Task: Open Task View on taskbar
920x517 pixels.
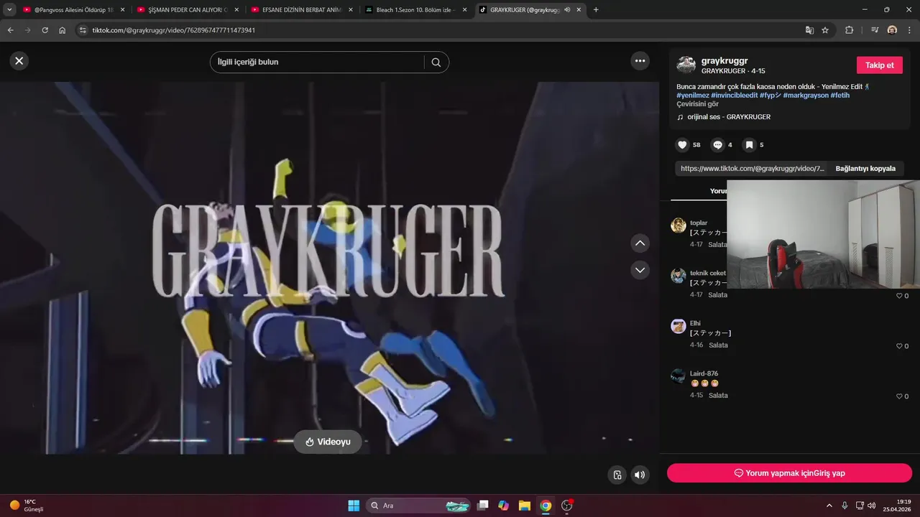Action: click(x=483, y=506)
